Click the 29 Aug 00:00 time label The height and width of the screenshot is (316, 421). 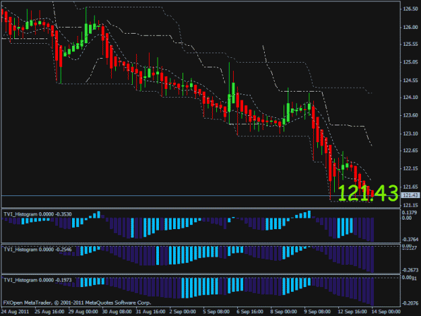pos(83,311)
